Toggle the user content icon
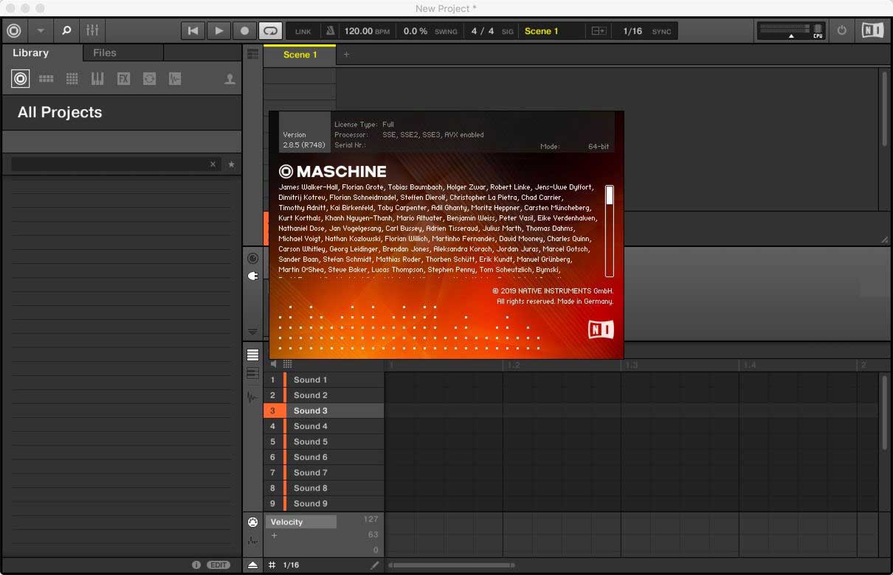 pyautogui.click(x=230, y=79)
